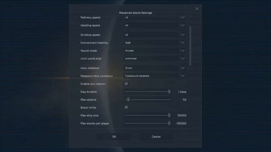This screenshot has width=271, height=152.
Task: Click the 'Advanced World Settings' title
Action: pos(135,13)
